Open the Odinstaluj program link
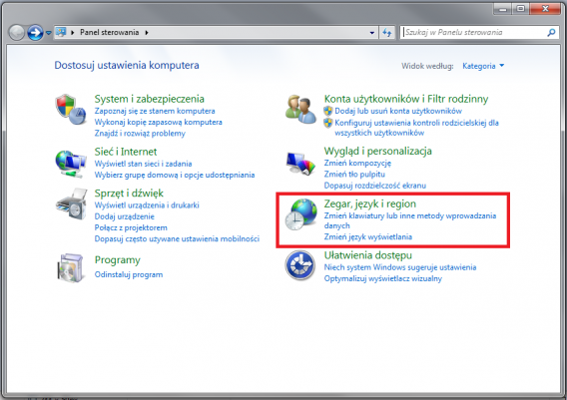The height and width of the screenshot is (400, 567). [129, 274]
